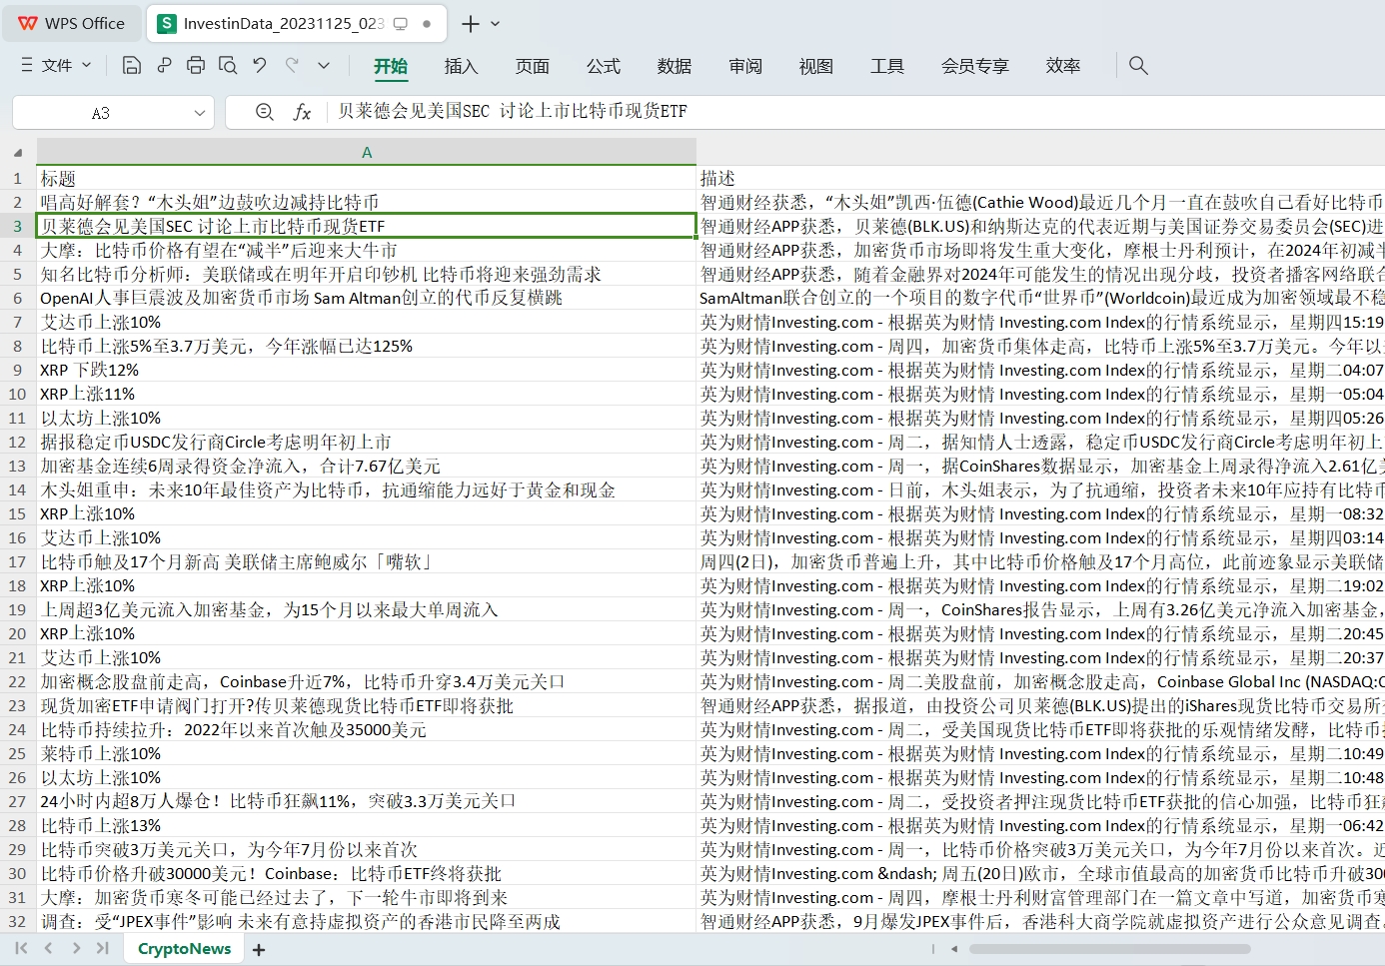Screen dimensions: 1385x966
Task: Click cell with 描述 header
Action: pyautogui.click(x=1040, y=178)
